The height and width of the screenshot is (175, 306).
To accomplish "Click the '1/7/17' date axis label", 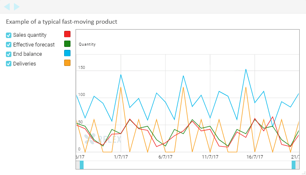I will (121, 157).
